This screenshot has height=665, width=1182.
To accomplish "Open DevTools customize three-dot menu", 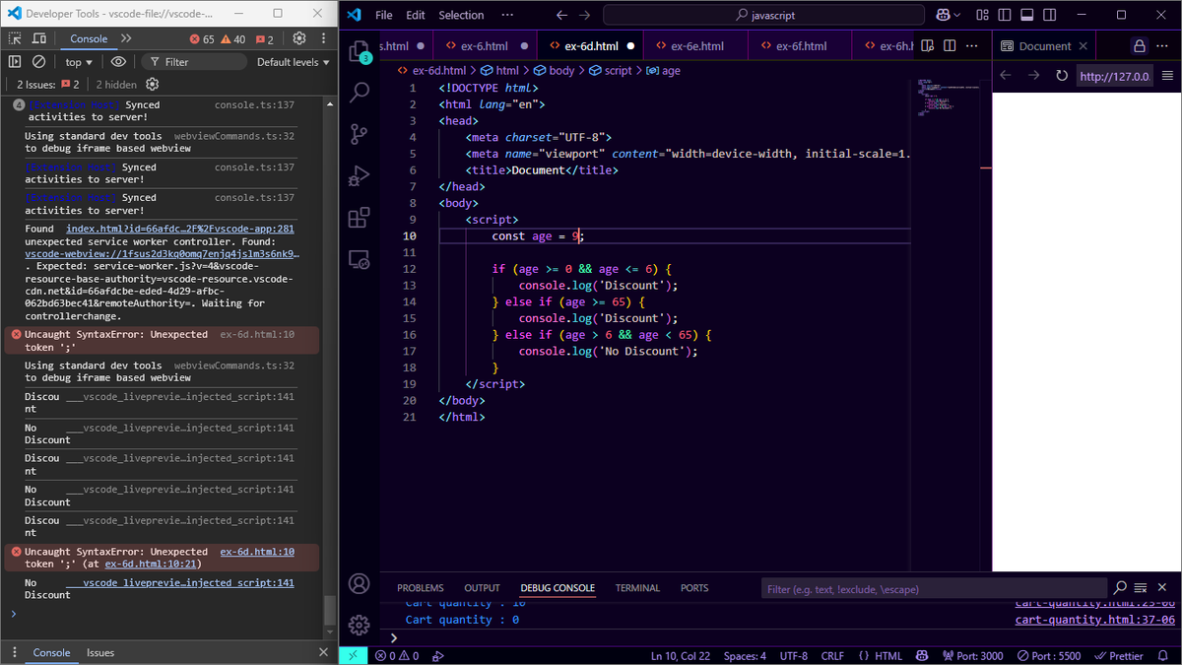I will [324, 38].
